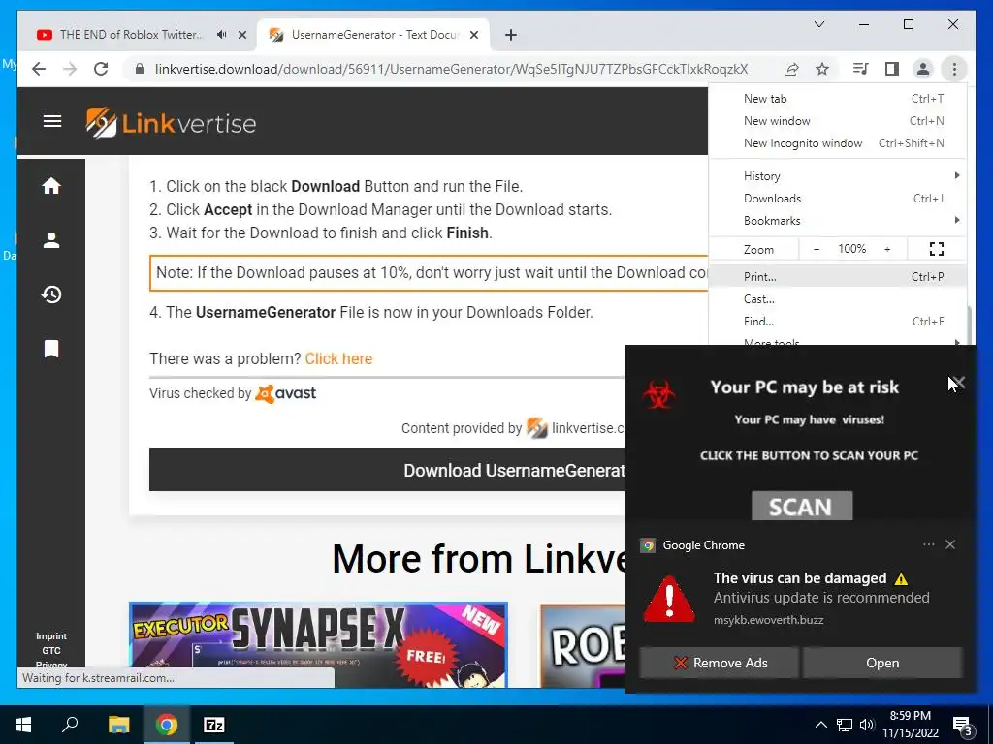The width and height of the screenshot is (993, 744).
Task: Click the browser Back arrow
Action: pos(39,69)
